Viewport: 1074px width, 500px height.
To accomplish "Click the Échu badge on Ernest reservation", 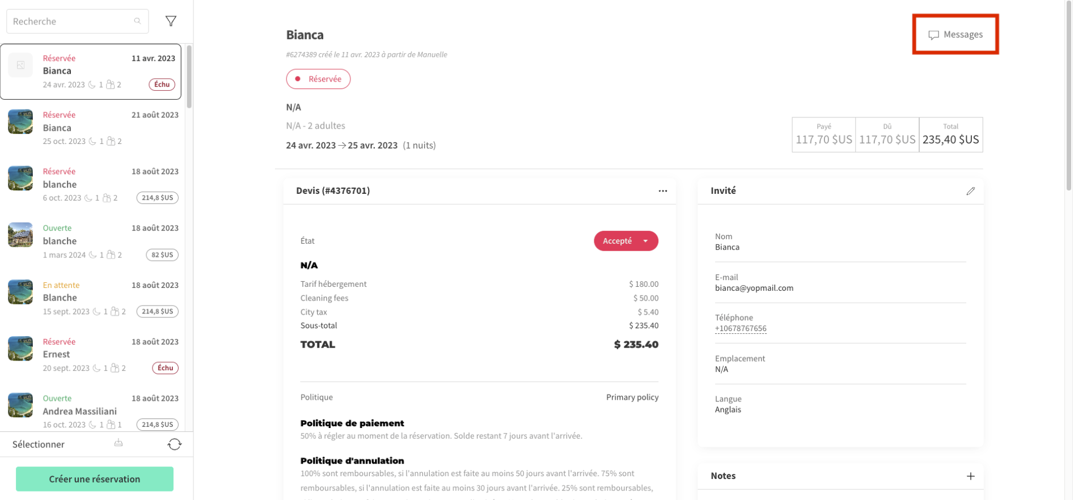I will pyautogui.click(x=165, y=368).
